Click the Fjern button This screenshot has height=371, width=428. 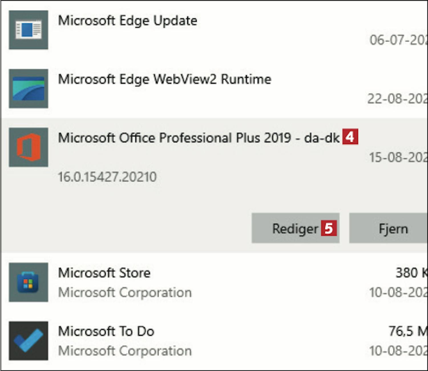point(388,228)
